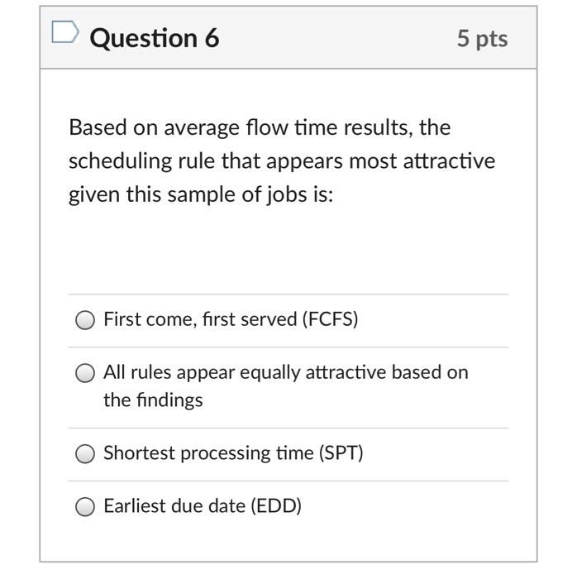Click the "Based on average flow time" line
Viewport: 577px width, 579px height.
coord(260,128)
